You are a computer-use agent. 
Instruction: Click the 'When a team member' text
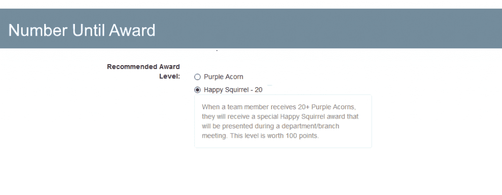click(x=232, y=107)
